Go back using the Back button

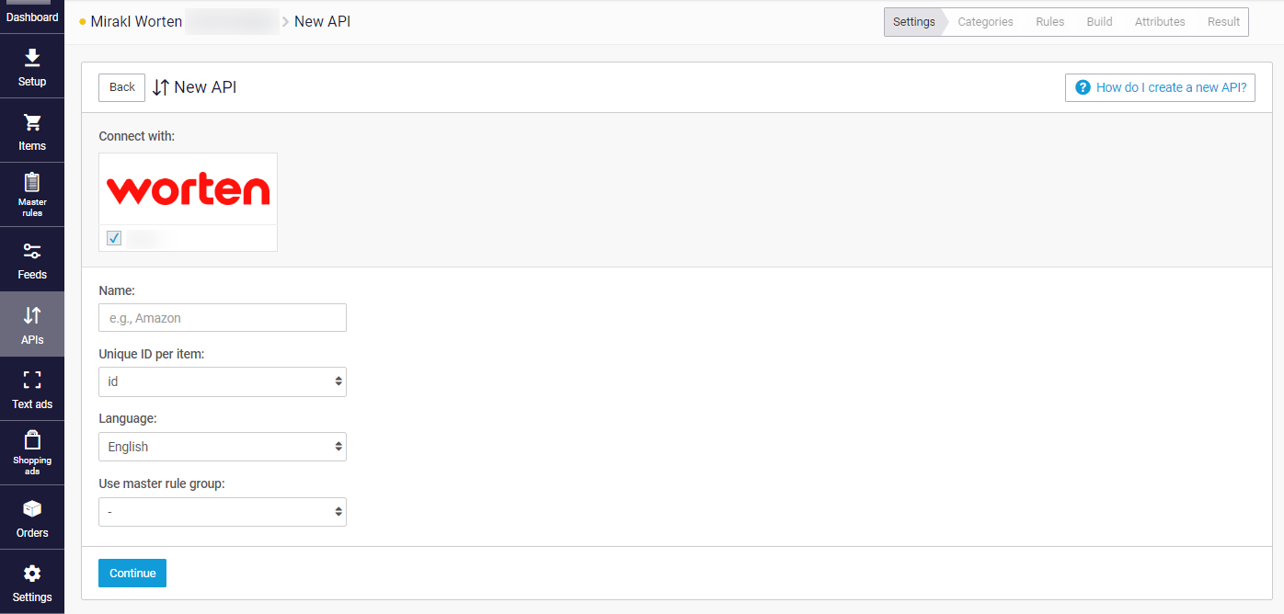(120, 87)
